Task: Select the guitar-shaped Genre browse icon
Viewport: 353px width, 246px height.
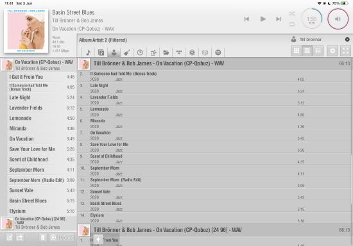Action: (x=127, y=53)
